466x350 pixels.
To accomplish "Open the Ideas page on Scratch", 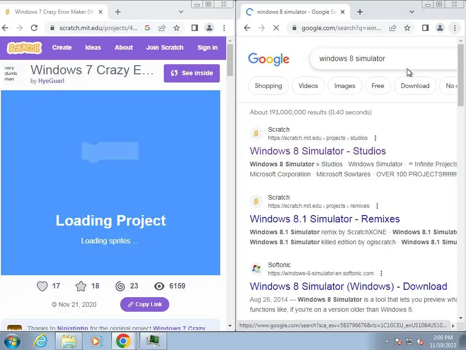I will 93,47.
